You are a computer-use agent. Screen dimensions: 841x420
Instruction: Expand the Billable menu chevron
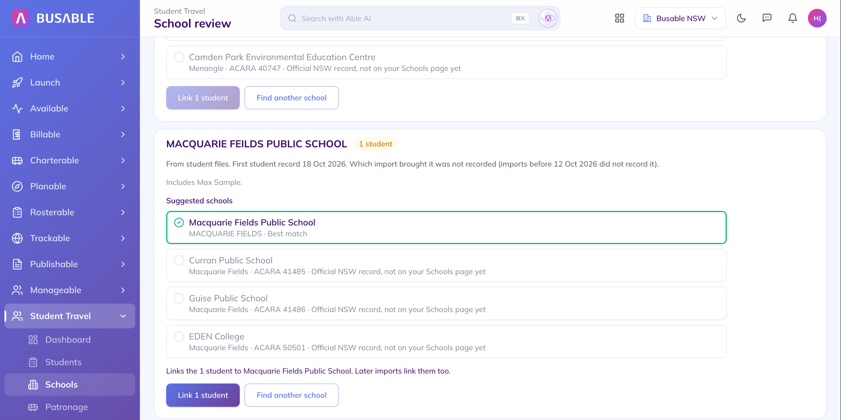pyautogui.click(x=123, y=134)
